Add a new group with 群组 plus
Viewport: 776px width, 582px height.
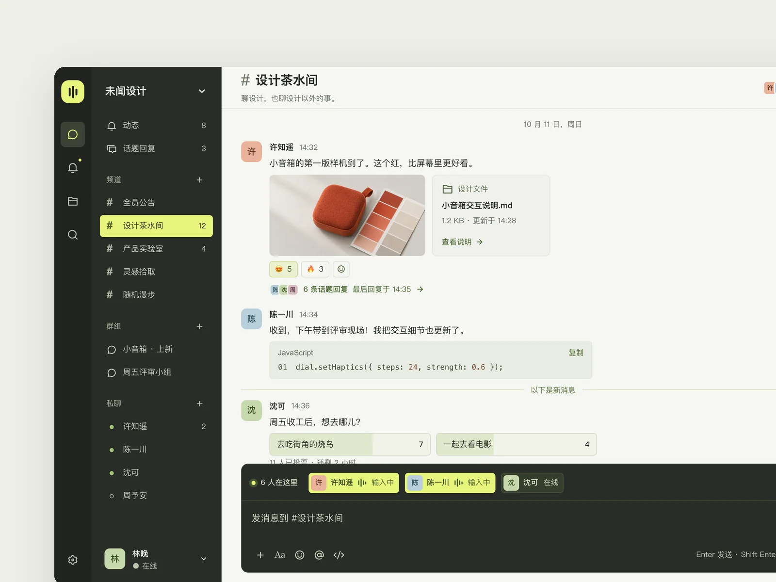click(199, 326)
